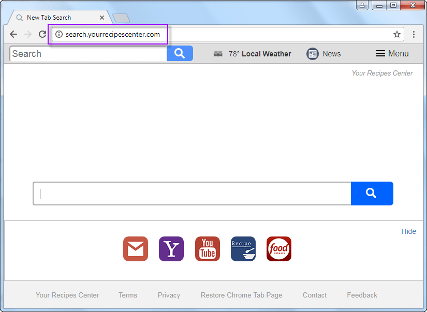The height and width of the screenshot is (312, 427).
Task: Click the site info icon in address bar
Action: click(x=59, y=34)
